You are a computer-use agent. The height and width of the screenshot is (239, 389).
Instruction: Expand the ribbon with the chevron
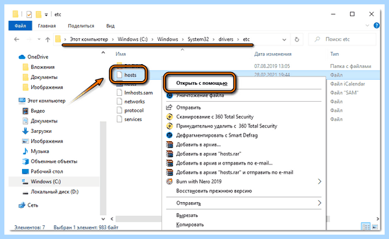tap(367, 25)
